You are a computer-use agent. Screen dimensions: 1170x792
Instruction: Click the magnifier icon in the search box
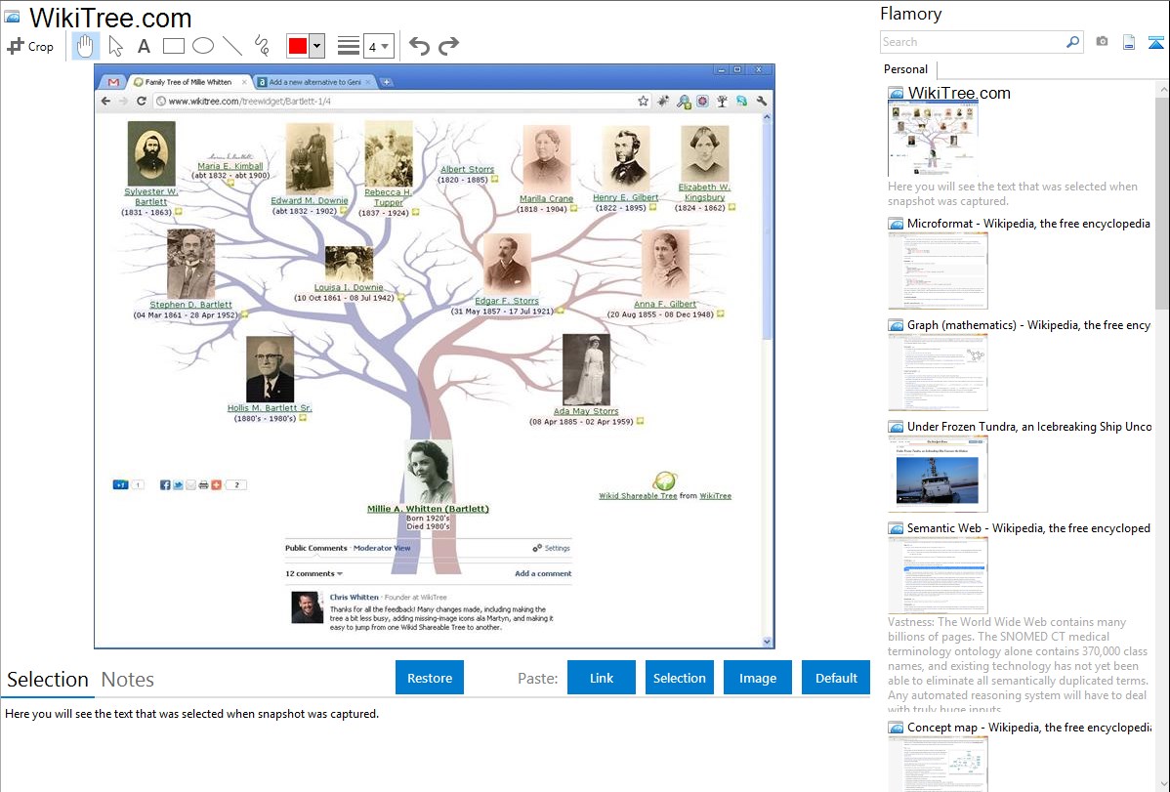click(x=1072, y=42)
